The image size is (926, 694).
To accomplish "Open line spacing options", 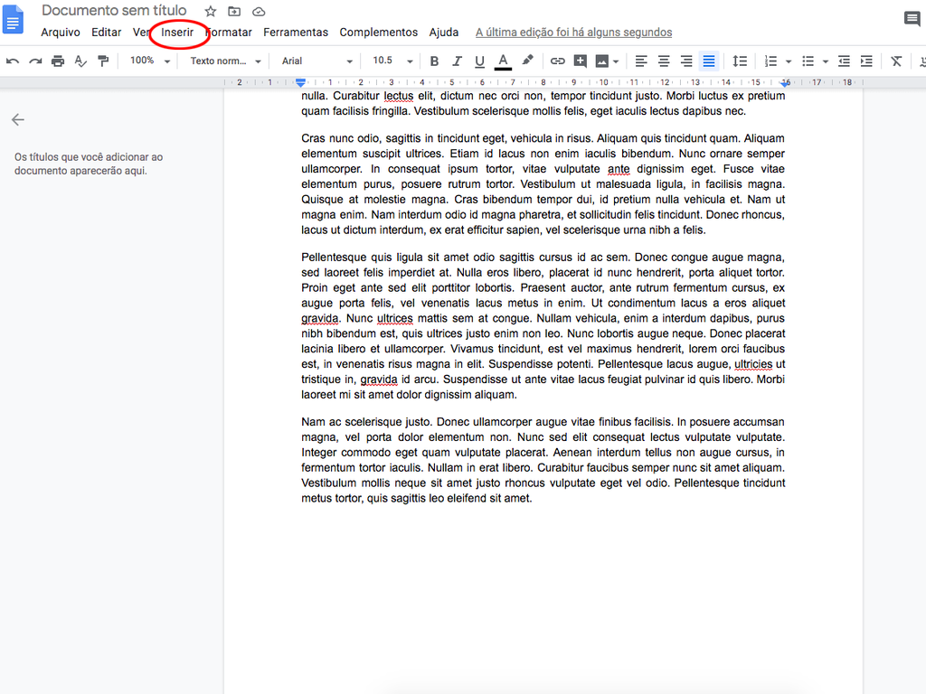I will pos(740,61).
